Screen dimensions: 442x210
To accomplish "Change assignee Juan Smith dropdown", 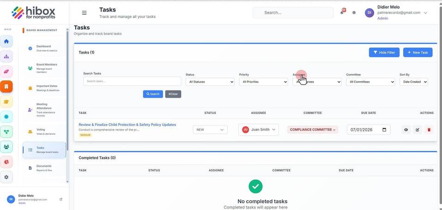I will click(x=259, y=130).
